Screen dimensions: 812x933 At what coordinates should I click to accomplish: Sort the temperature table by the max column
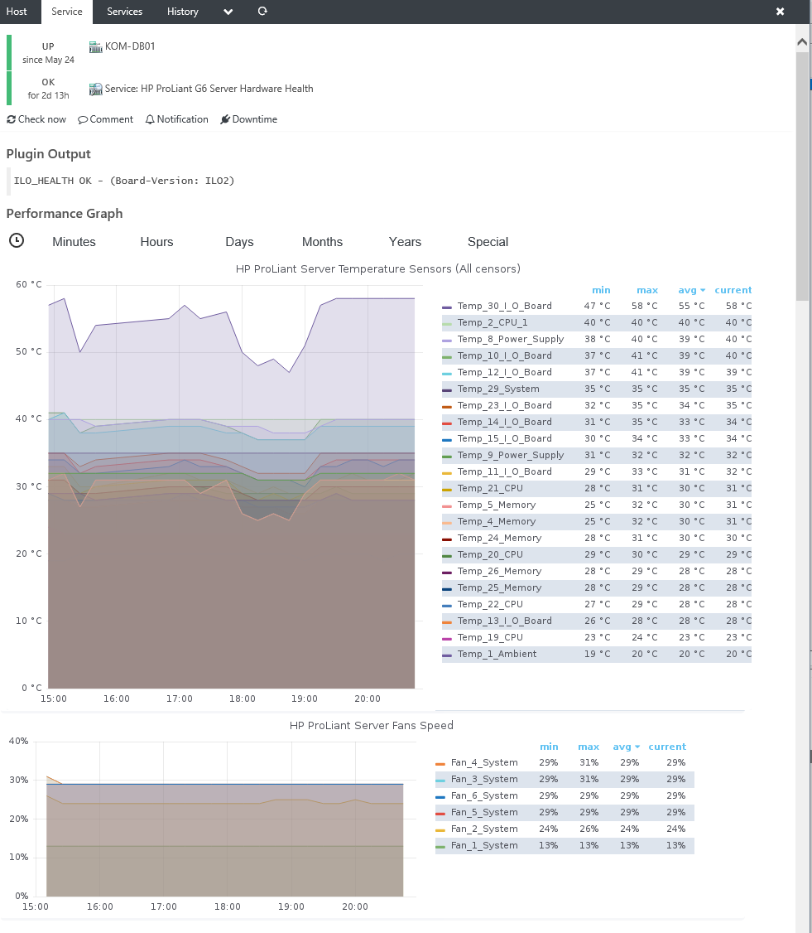[x=647, y=290]
